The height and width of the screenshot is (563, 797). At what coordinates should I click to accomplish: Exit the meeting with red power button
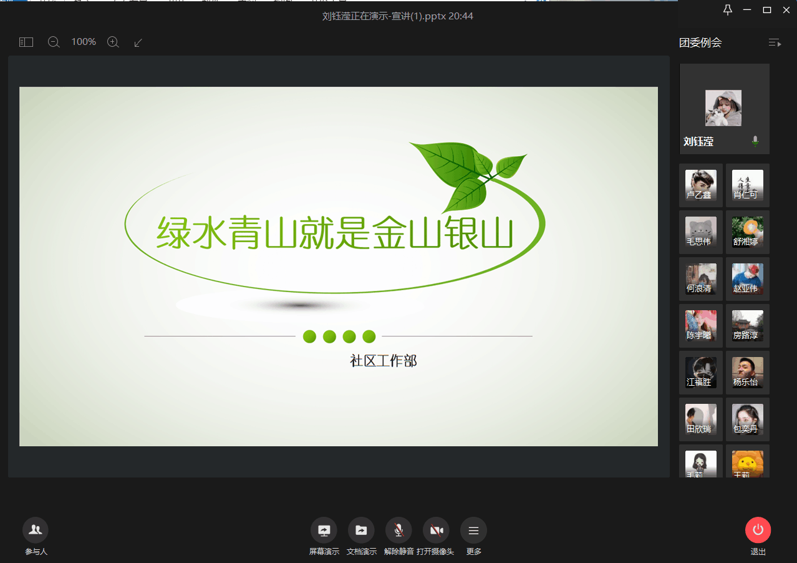(758, 530)
